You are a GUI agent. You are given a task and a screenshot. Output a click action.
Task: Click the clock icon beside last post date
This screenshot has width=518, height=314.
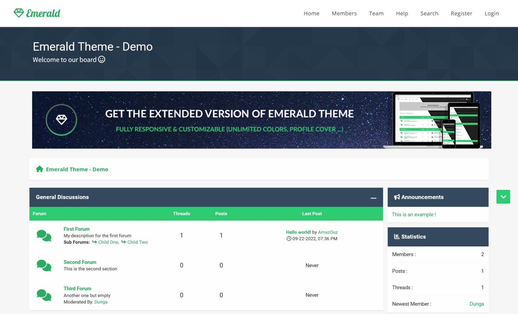tap(289, 239)
